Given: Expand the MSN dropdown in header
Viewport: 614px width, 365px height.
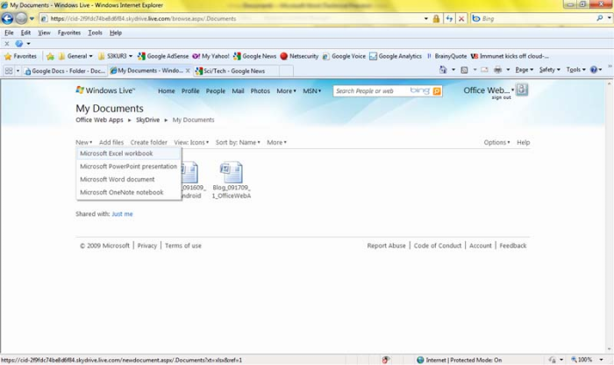Looking at the screenshot, I should [311, 91].
